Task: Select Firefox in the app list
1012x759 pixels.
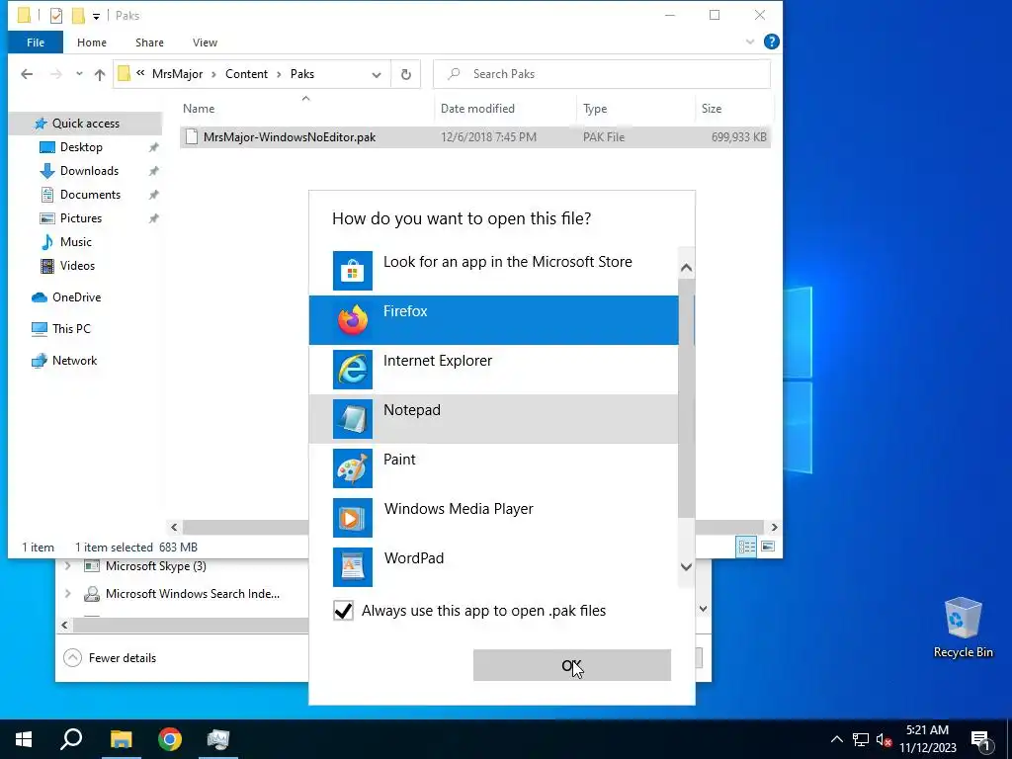Action: (x=494, y=320)
